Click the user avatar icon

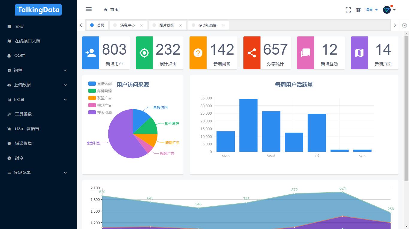[x=387, y=10]
